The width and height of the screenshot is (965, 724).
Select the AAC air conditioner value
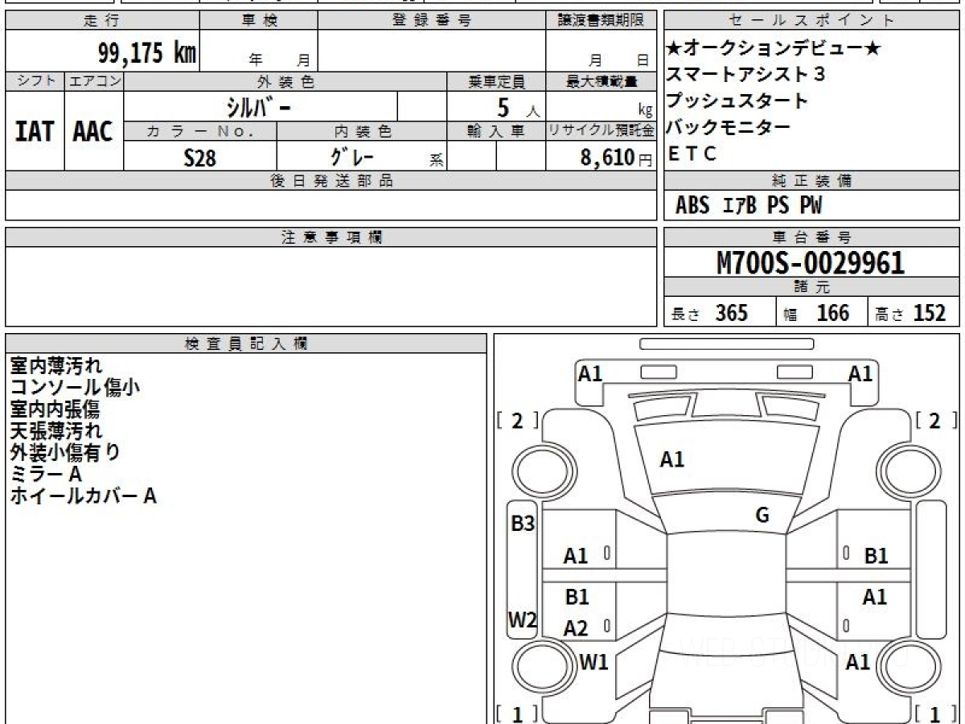click(x=93, y=131)
